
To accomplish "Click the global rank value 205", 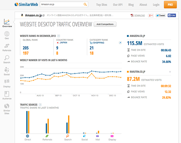I will point(25,48).
